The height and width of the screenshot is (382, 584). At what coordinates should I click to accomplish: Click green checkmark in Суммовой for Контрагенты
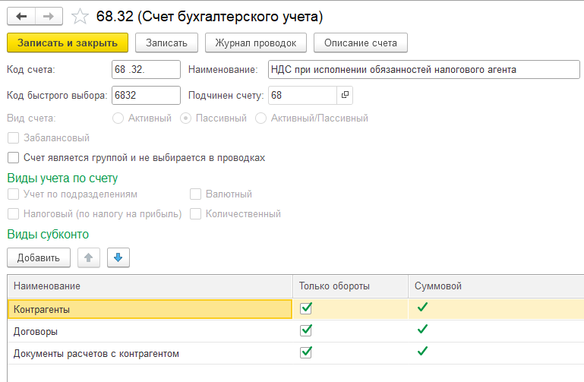click(422, 308)
